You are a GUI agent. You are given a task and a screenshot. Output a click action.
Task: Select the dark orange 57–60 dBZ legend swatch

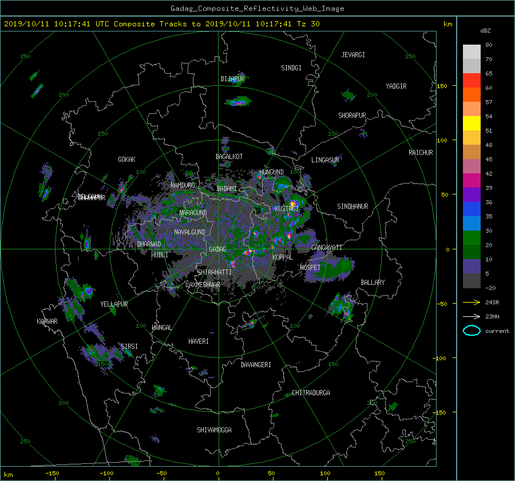click(x=472, y=95)
